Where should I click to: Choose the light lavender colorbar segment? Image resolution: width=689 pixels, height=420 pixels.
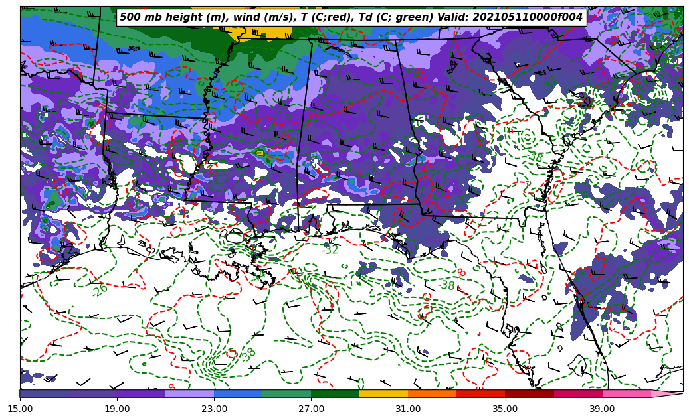[189, 393]
